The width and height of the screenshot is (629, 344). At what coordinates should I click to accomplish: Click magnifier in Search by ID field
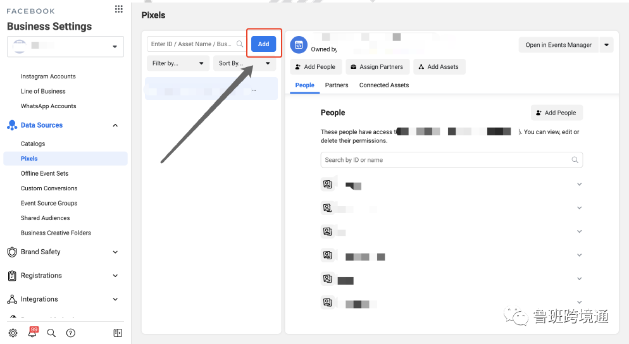point(575,160)
